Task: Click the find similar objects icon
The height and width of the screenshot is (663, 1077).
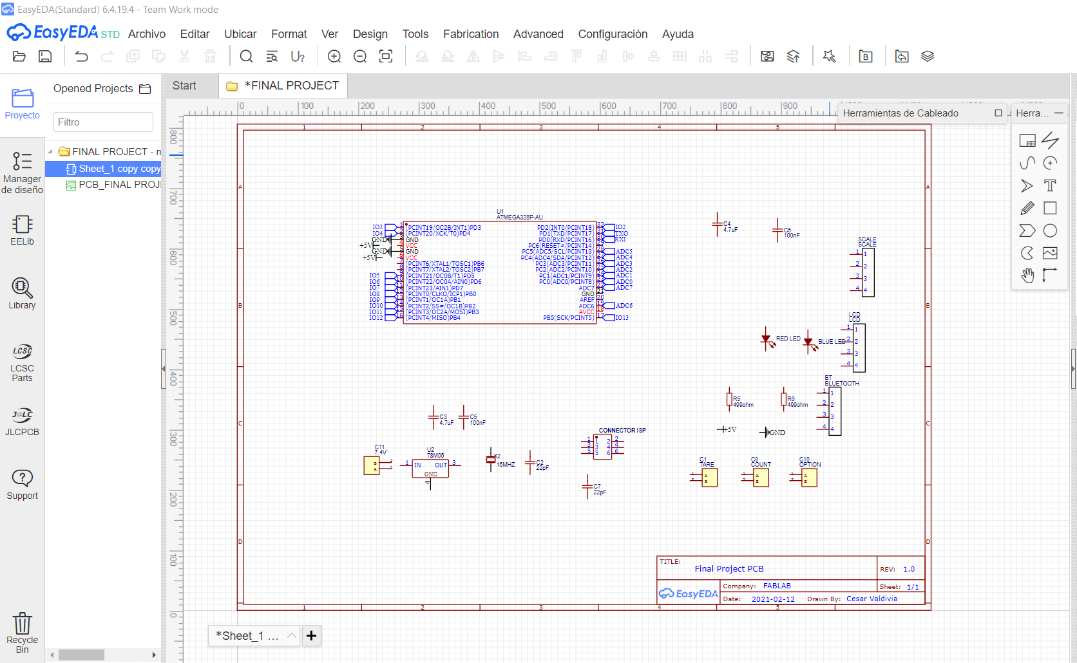Action: (272, 57)
